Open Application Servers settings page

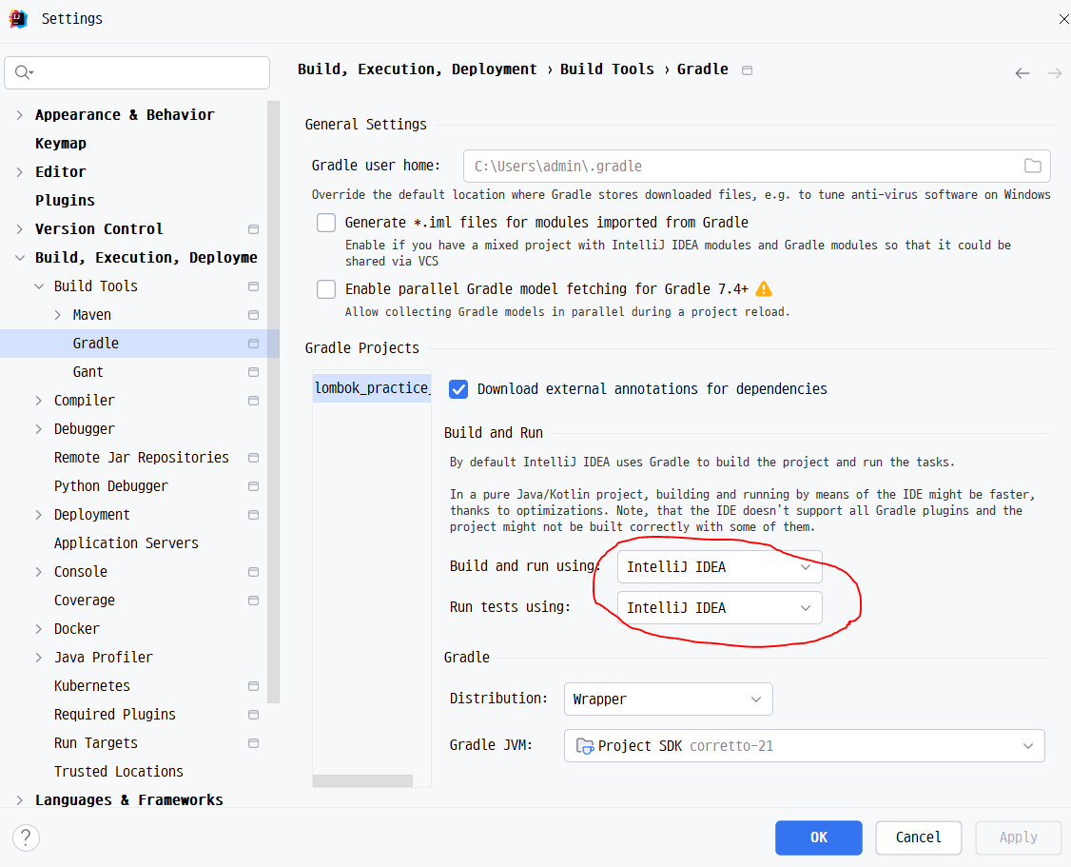[127, 543]
